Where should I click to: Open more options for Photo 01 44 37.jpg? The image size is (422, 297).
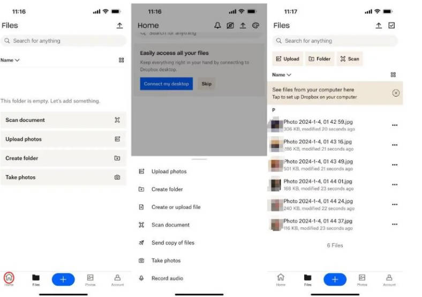click(x=395, y=225)
